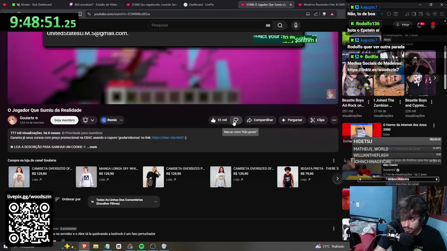Viewport: 447px width, 251px height.
Task: Open the Todas As Linhas Dos Comentários filter dropdown
Action: (124, 201)
